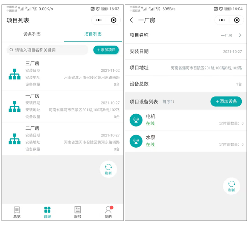The width and height of the screenshot is (248, 225).
Task: Open mini-program three-dots menu on left screen
Action: tap(99, 20)
